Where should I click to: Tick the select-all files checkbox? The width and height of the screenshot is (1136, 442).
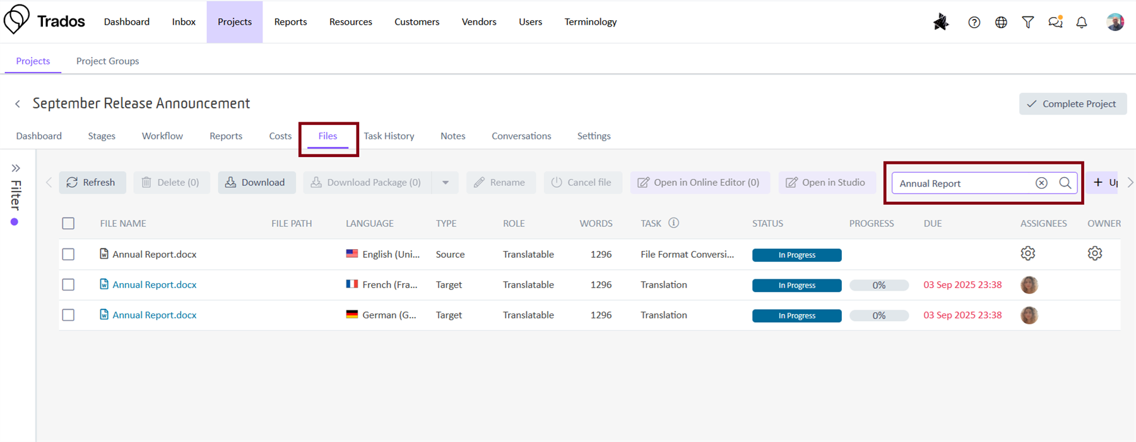point(68,223)
